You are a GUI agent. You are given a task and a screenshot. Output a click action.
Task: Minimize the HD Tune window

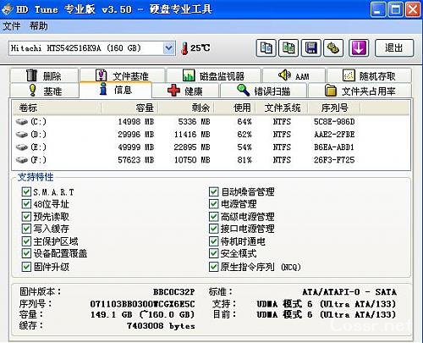(x=378, y=9)
